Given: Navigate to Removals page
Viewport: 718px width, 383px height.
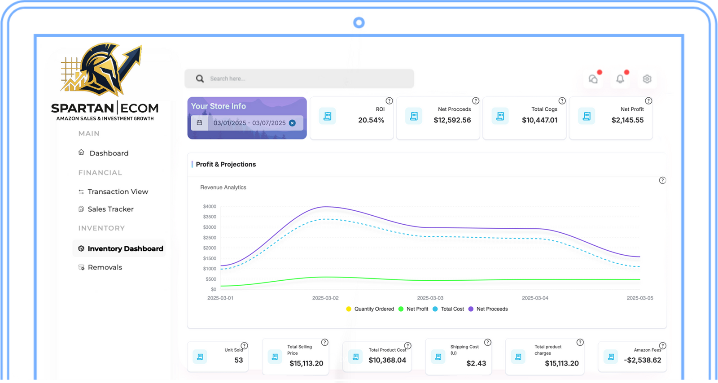Looking at the screenshot, I should 105,267.
